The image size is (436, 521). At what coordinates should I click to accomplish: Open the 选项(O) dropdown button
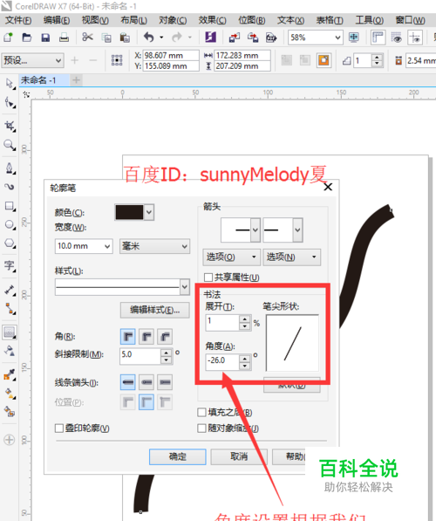(231, 257)
